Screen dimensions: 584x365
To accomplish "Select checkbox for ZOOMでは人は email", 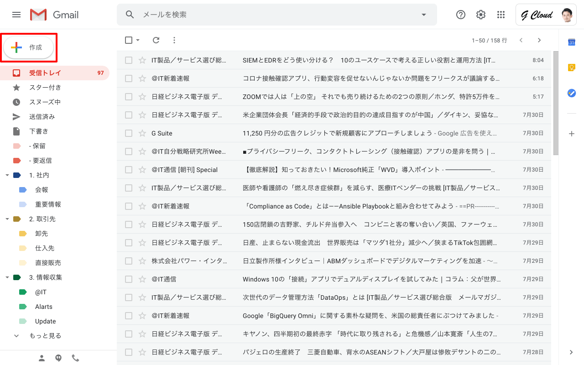I will (129, 97).
